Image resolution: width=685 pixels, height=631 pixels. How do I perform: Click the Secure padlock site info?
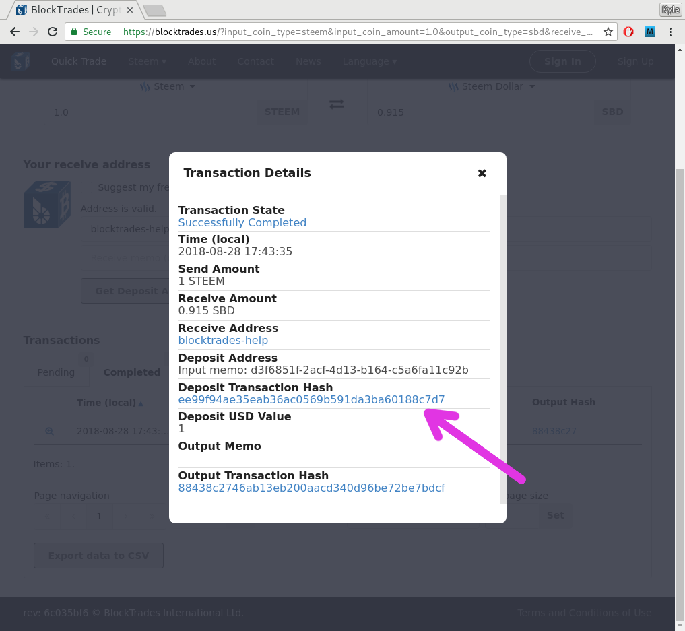(92, 32)
